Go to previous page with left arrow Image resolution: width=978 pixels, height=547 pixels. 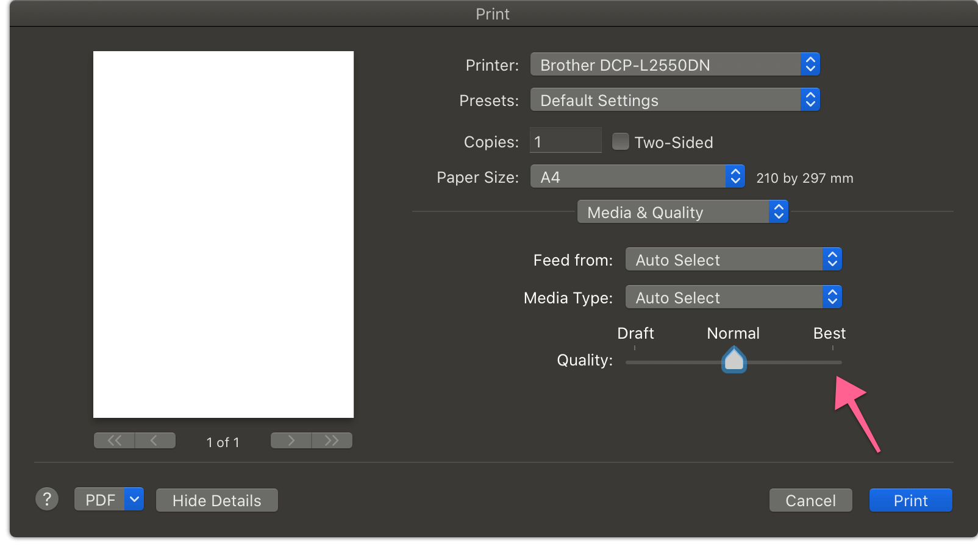point(155,440)
